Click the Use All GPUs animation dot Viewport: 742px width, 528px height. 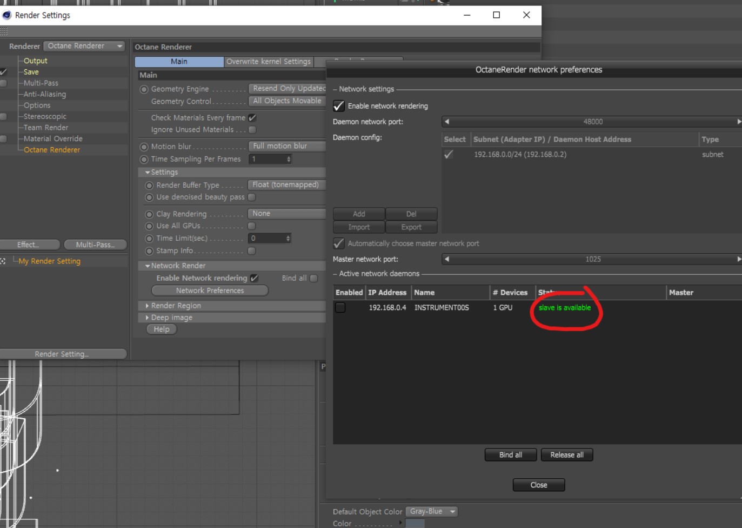point(150,226)
